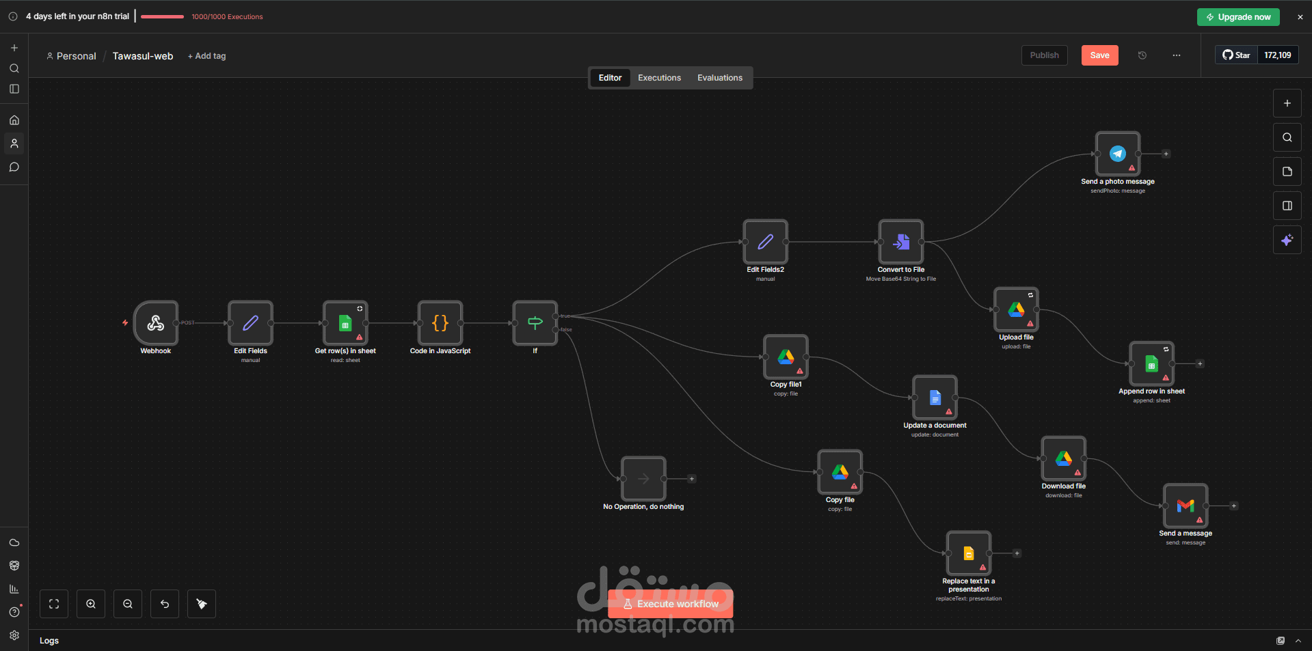Expand the Logs panel chevron
This screenshot has width=1312, height=651.
(1298, 641)
